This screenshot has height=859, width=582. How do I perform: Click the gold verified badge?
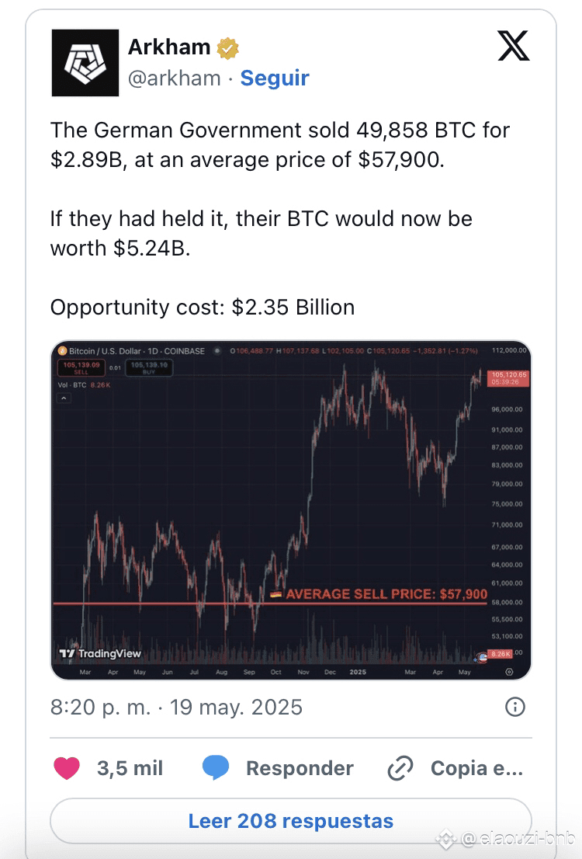[228, 48]
